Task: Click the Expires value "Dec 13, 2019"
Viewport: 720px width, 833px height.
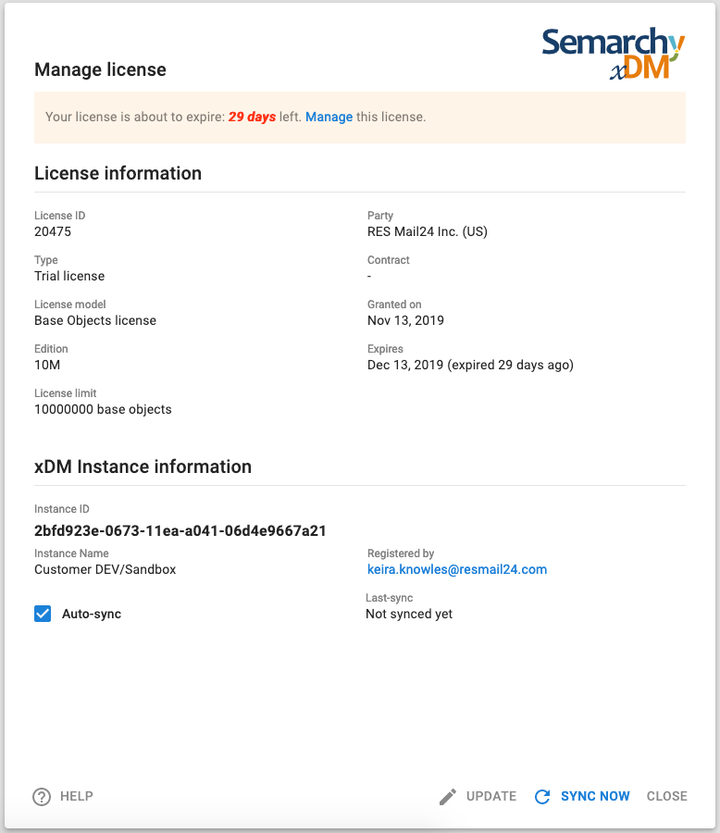Action: (x=405, y=365)
